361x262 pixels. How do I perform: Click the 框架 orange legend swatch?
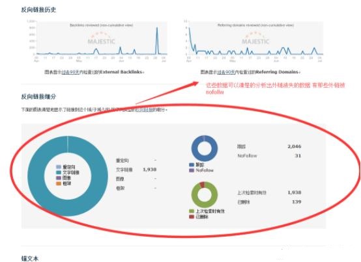59,183
